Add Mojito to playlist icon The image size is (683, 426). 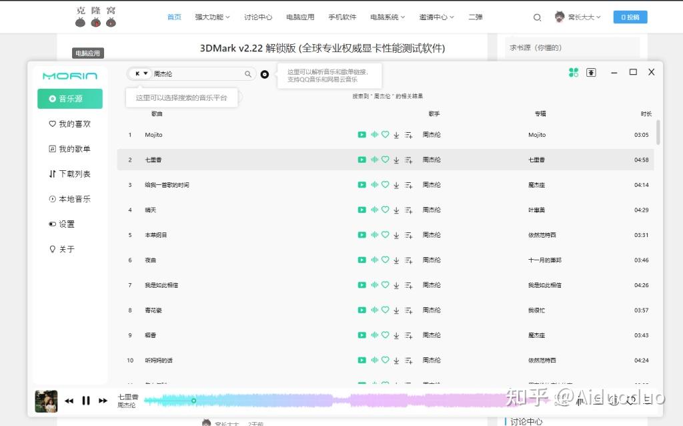[409, 135]
